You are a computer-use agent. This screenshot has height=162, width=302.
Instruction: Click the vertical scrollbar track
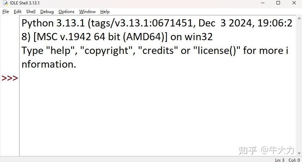299,86
